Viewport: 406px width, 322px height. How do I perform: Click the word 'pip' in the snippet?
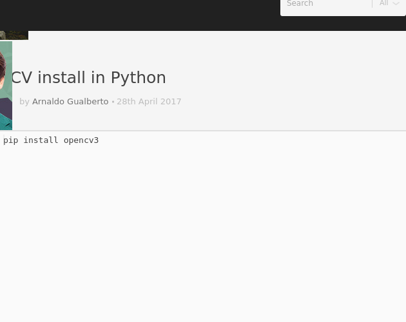coord(10,140)
